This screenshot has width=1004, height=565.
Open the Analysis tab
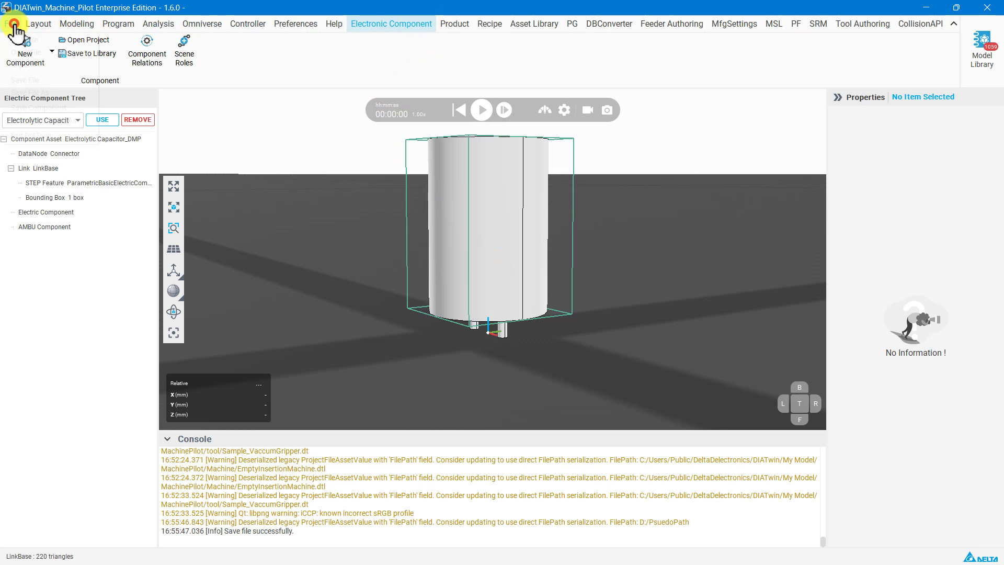[x=158, y=24]
